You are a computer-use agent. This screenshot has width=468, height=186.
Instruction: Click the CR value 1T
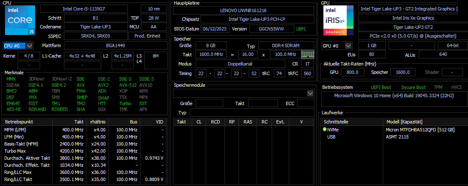tap(308, 64)
